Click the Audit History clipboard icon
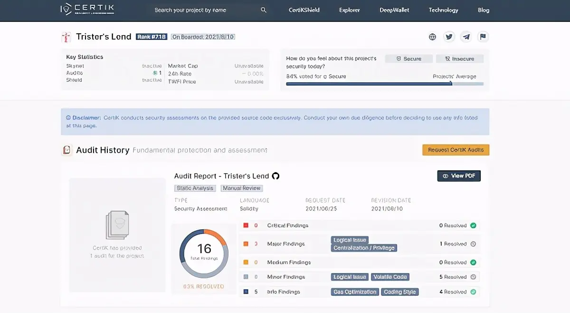Image resolution: width=570 pixels, height=313 pixels. click(x=67, y=150)
